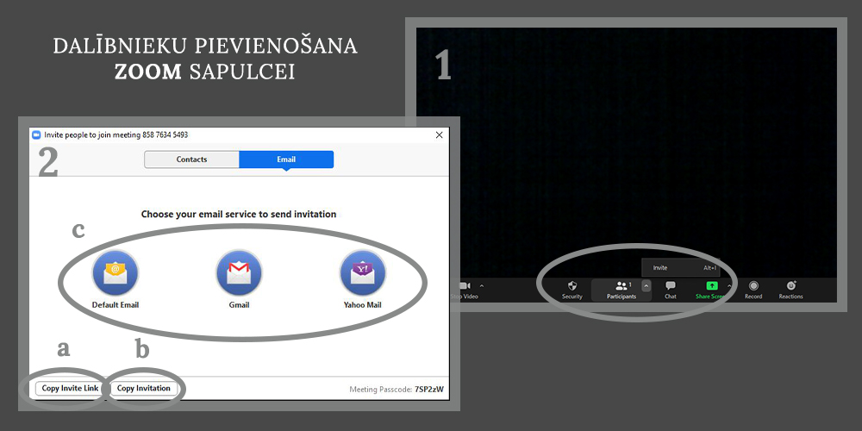This screenshot has height=431, width=862.
Task: Click 'Choose your email service' heading
Action: [239, 215]
